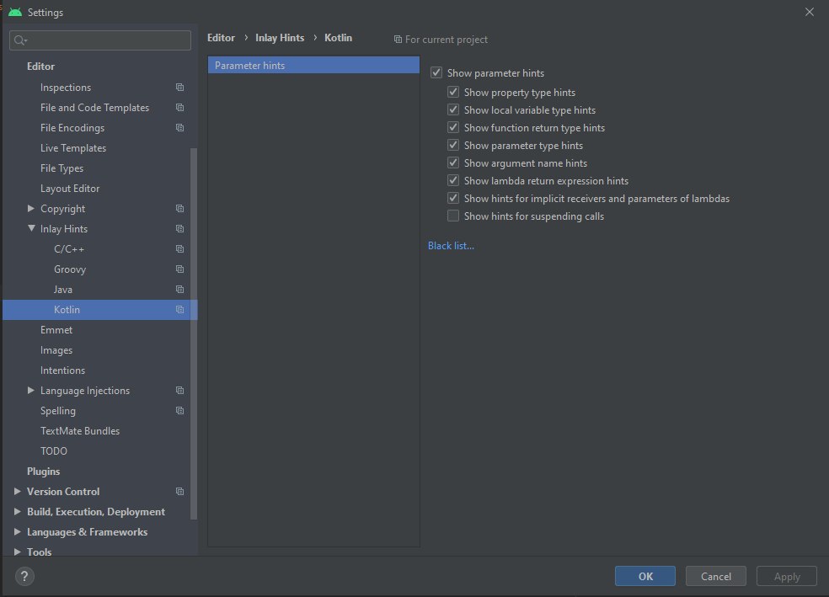Viewport: 829px width, 597px height.
Task: Expand the Copyright tree node
Action: 30,209
